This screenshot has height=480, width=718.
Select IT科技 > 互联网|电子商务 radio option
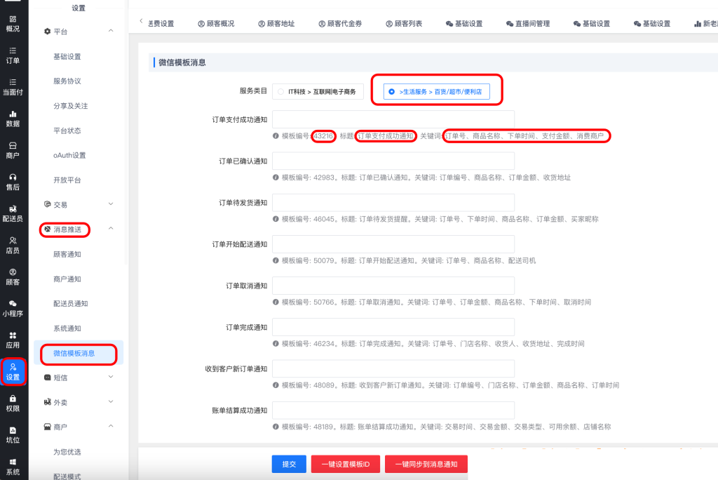click(281, 91)
